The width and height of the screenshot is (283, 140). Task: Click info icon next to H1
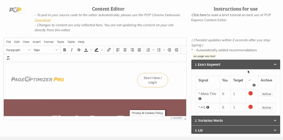pyautogui.click(x=208, y=107)
